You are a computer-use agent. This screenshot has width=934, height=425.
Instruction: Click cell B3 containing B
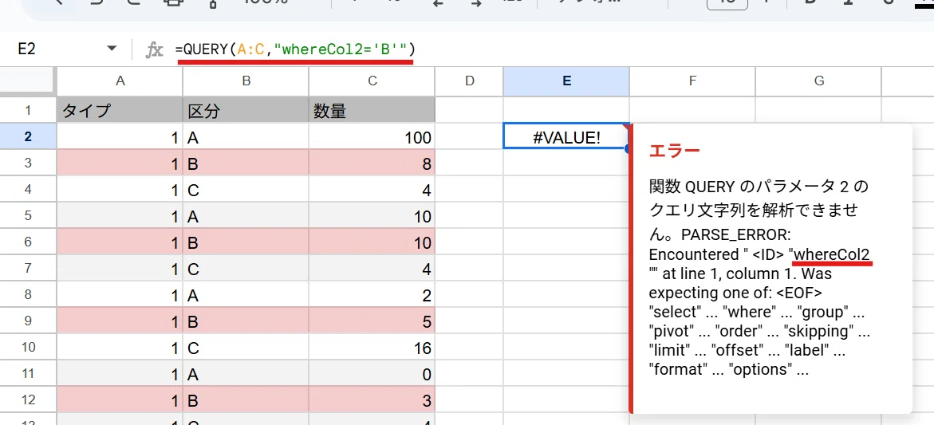pyautogui.click(x=246, y=163)
